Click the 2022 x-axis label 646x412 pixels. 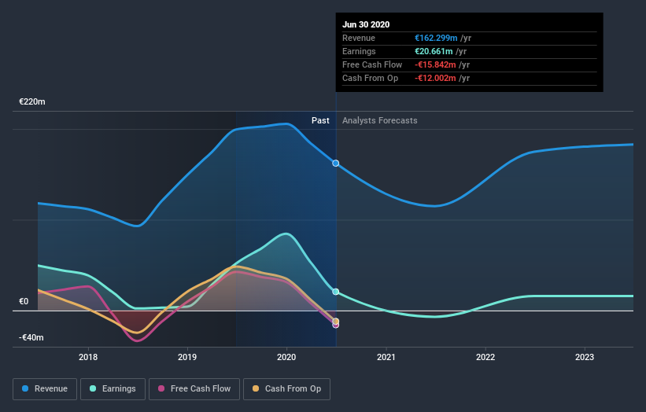point(485,357)
